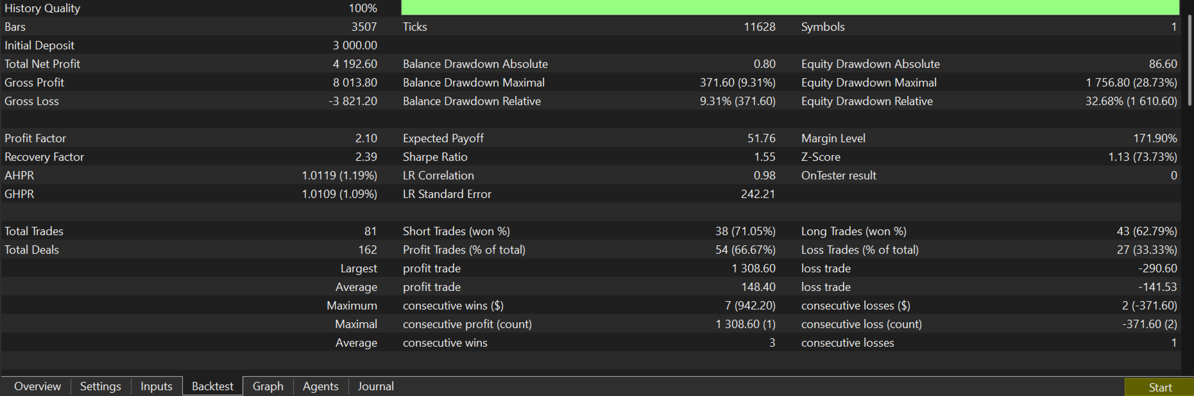Viewport: 1194px width, 396px height.
Task: Click the Start button
Action: coord(1159,387)
